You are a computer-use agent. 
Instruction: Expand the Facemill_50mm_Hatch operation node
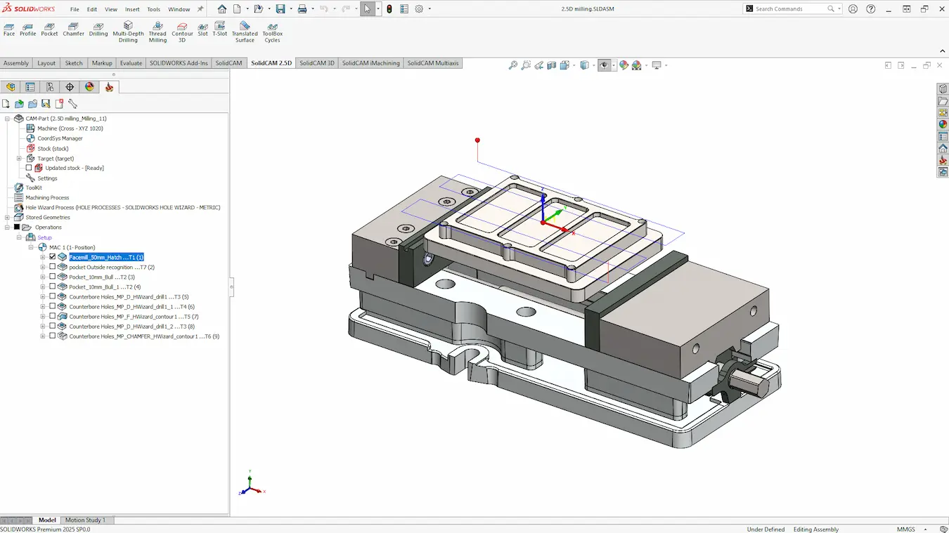tap(43, 257)
